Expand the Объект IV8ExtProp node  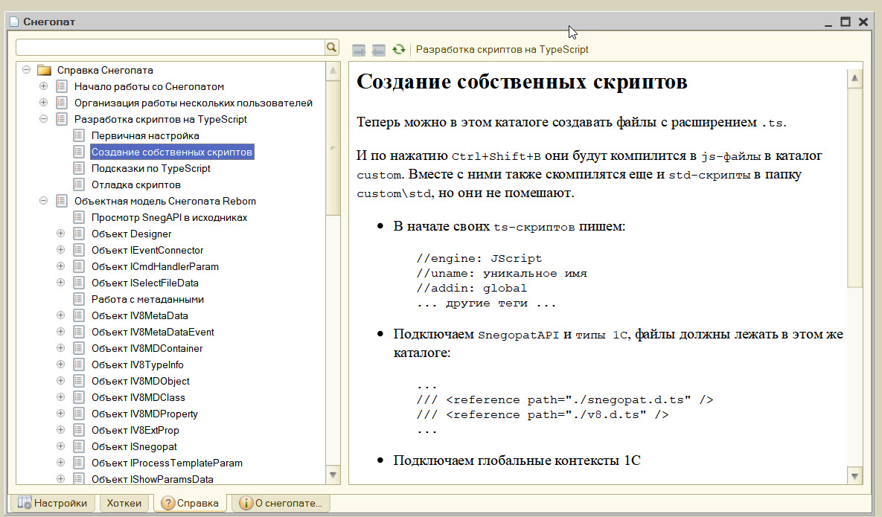[61, 430]
